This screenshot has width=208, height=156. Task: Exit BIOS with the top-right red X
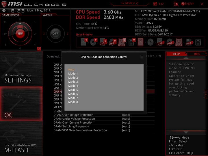click(202, 4)
